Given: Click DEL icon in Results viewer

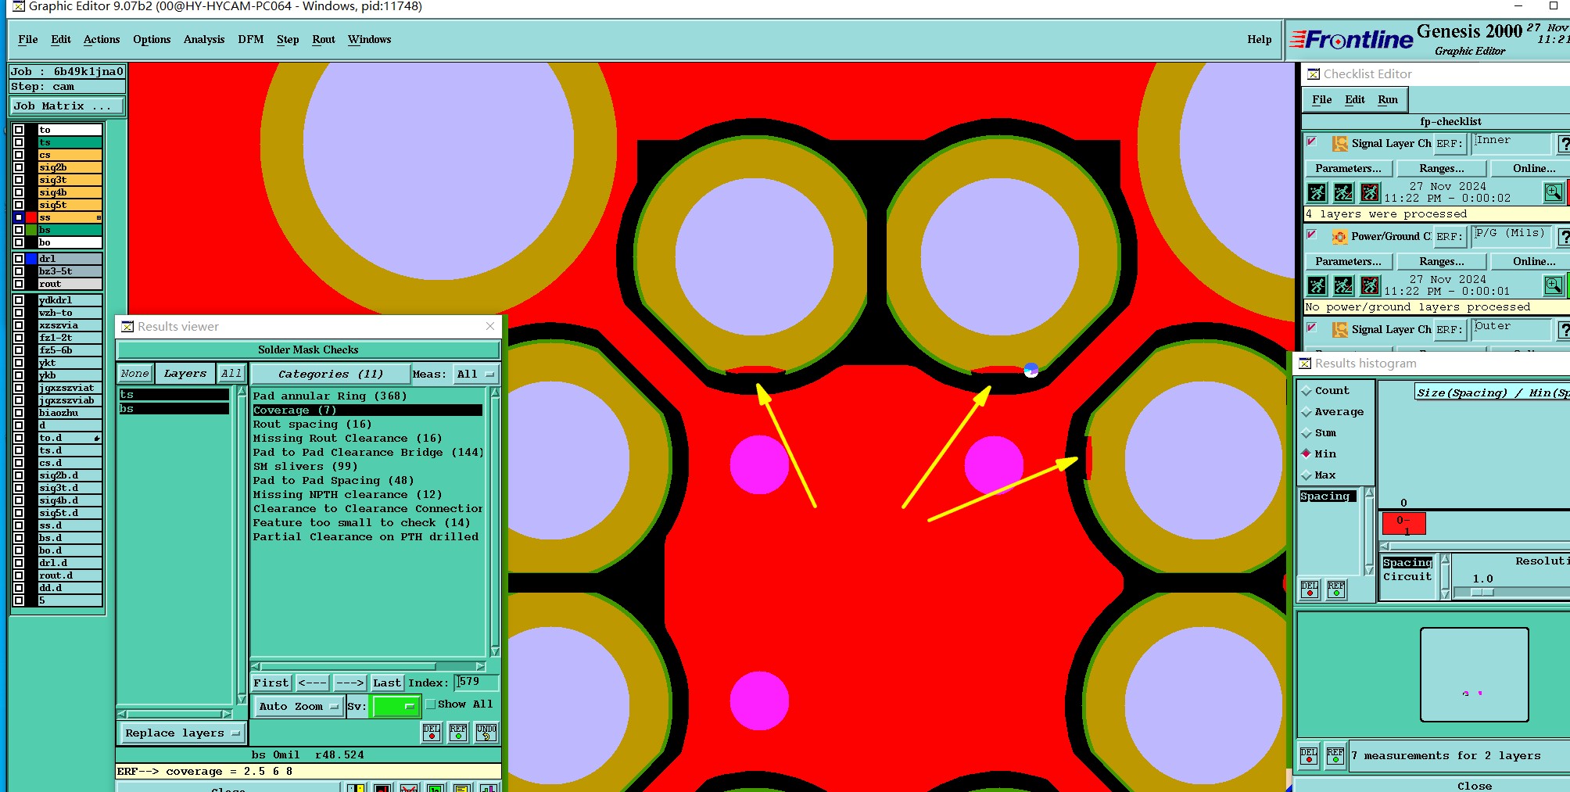Looking at the screenshot, I should [x=432, y=733].
